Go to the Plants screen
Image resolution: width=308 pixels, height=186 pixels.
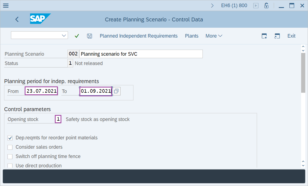coord(192,36)
